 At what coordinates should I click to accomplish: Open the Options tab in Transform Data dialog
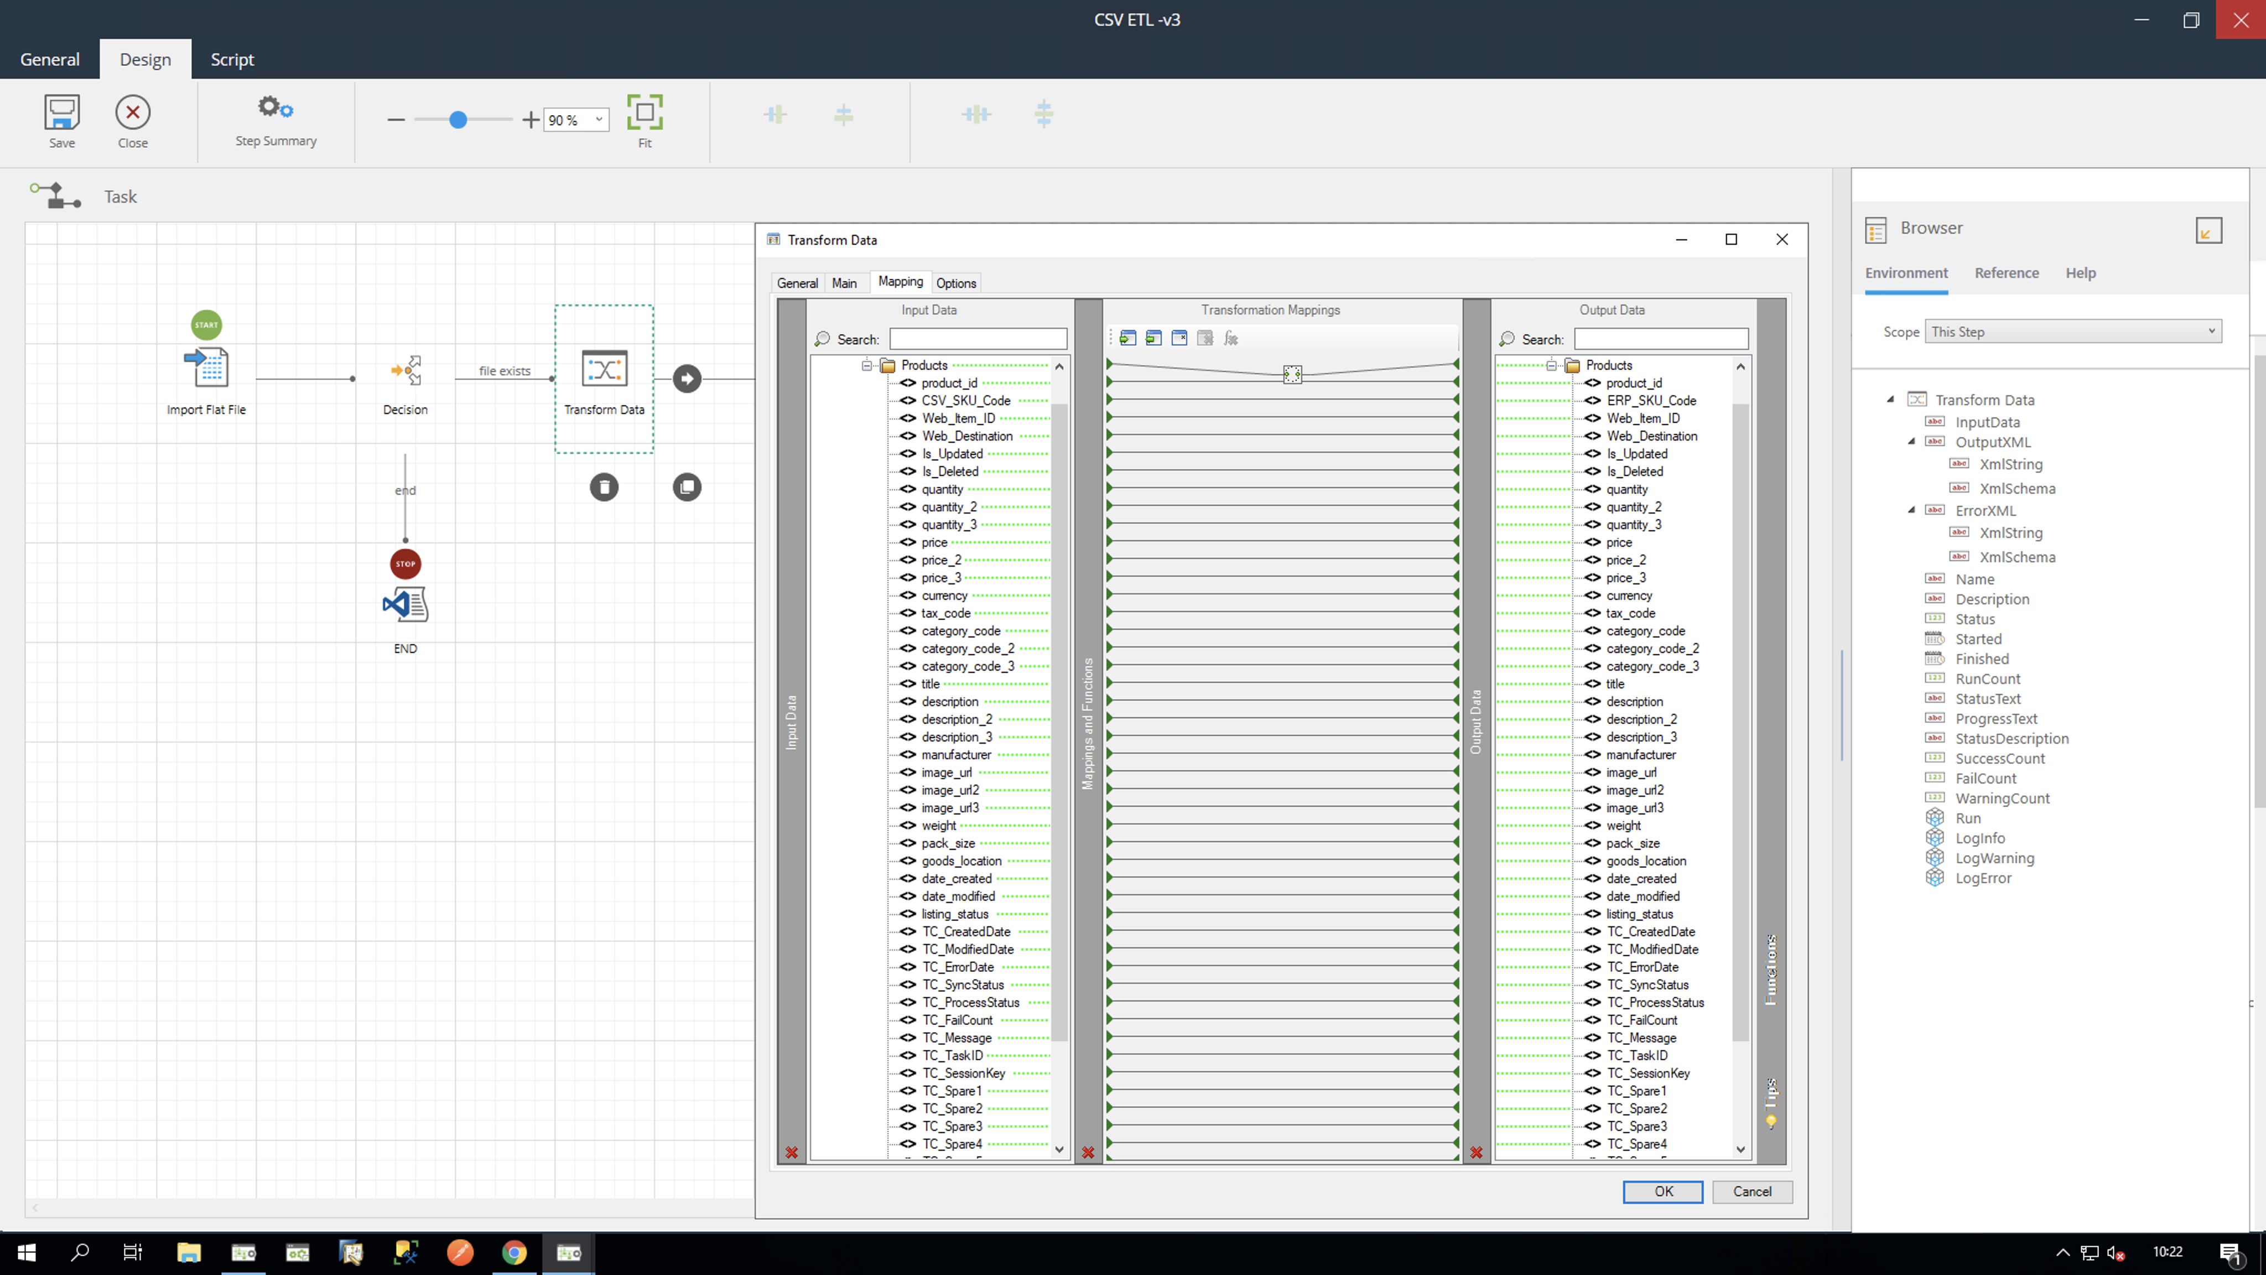(956, 283)
